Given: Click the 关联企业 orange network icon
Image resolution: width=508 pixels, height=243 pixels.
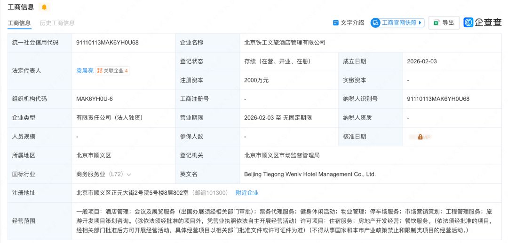Looking at the screenshot, I should tap(100, 71).
